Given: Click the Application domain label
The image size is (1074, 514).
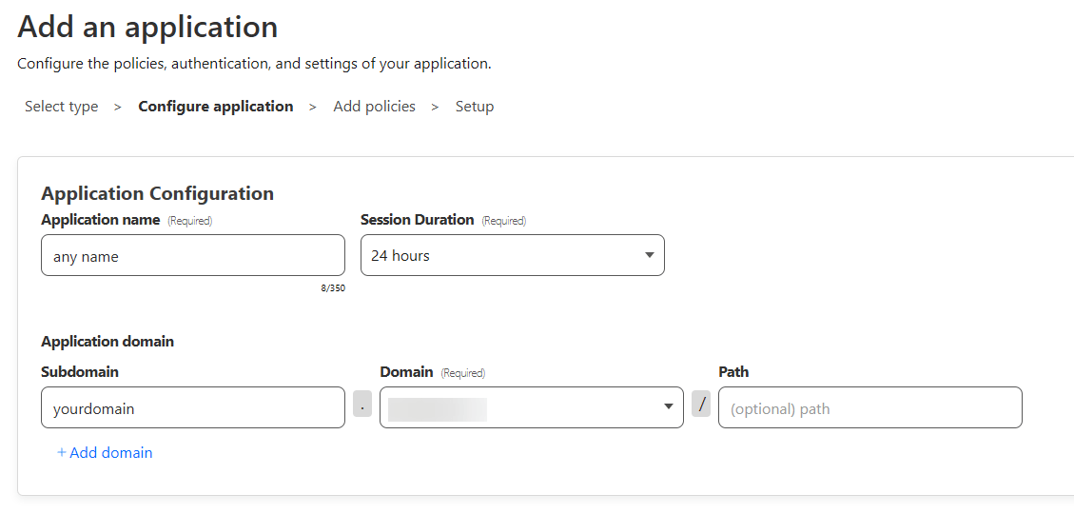Looking at the screenshot, I should pyautogui.click(x=107, y=342).
